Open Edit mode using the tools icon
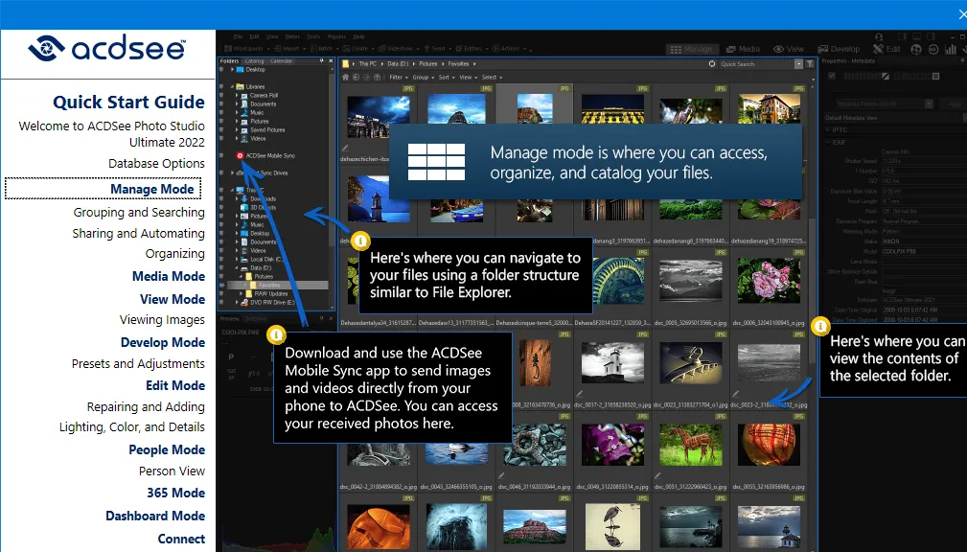 (x=879, y=49)
